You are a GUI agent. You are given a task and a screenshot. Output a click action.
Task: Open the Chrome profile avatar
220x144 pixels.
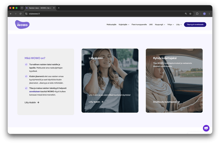204,14
